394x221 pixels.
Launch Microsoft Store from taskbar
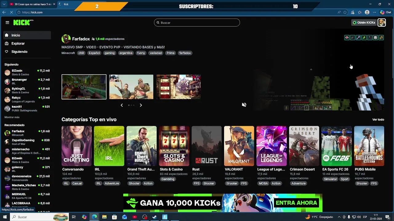115,217
